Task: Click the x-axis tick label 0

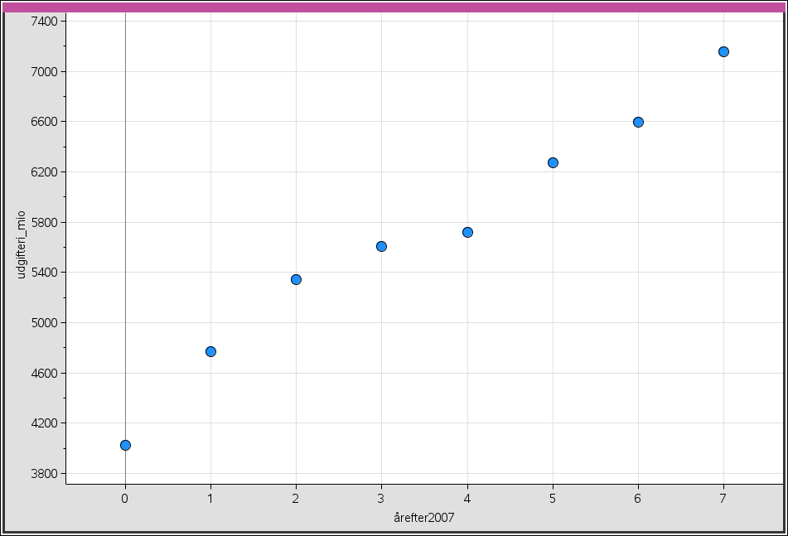Action: tap(125, 499)
